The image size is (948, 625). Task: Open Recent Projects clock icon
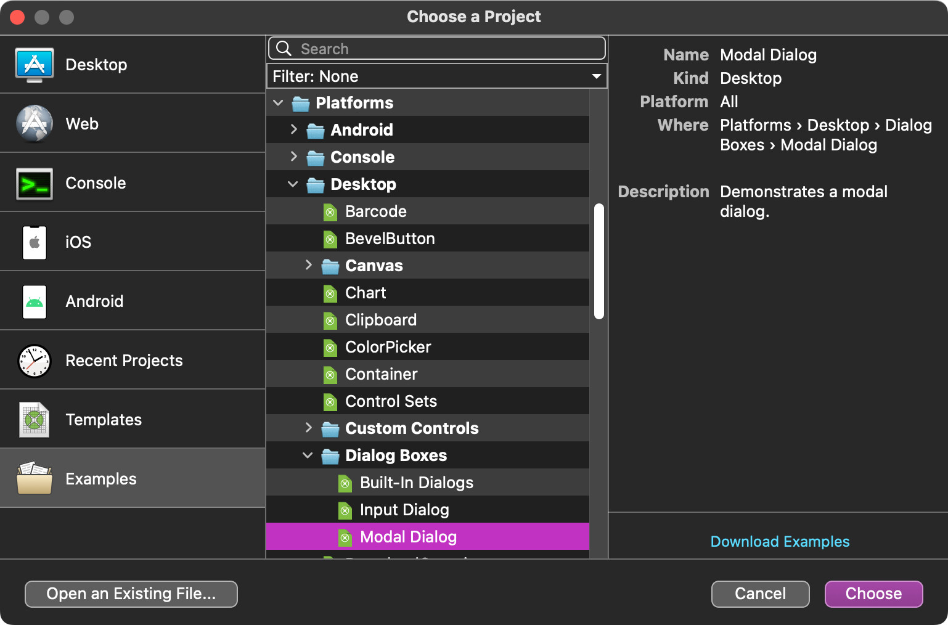pyautogui.click(x=35, y=361)
